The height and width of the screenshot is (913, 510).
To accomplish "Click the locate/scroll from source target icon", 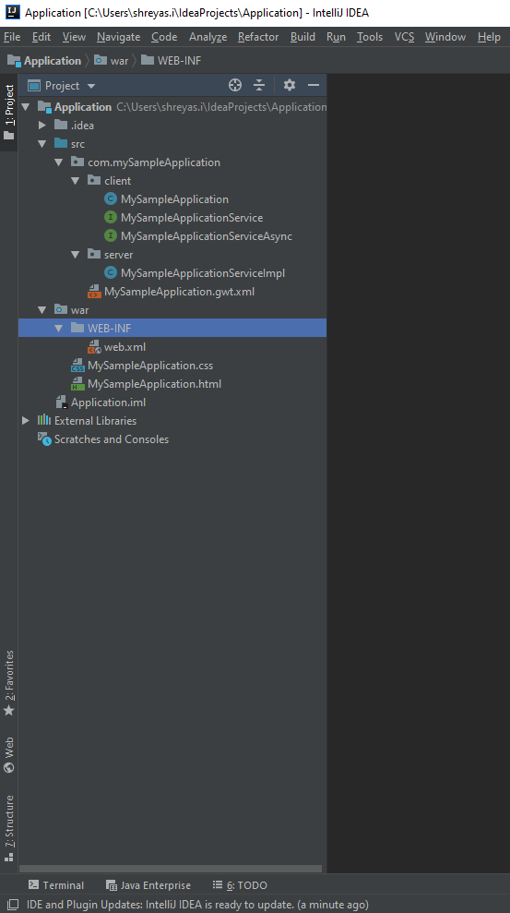I will coord(235,86).
